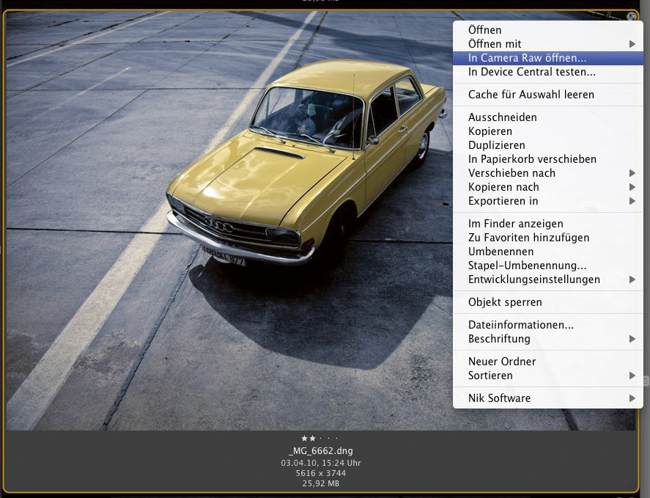Click the _MG_6662.dng filename label
This screenshot has height=498, width=650.
point(320,451)
